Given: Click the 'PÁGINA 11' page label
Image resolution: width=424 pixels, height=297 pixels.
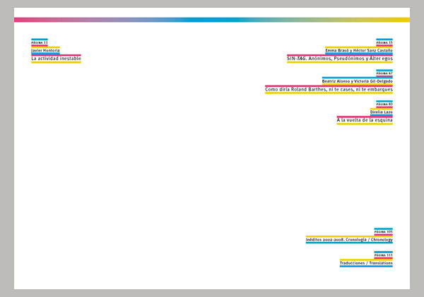Looking at the screenshot, I should coord(39,43).
